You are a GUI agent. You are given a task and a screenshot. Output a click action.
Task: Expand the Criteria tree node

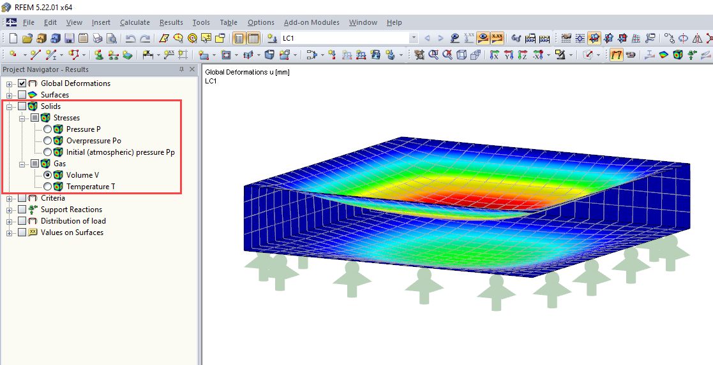[x=9, y=198]
